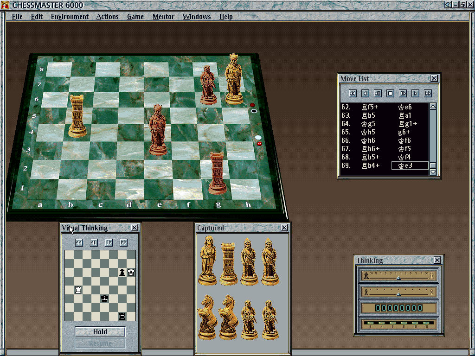
Task: Step Visual Thinking forward one move
Action: (x=109, y=242)
